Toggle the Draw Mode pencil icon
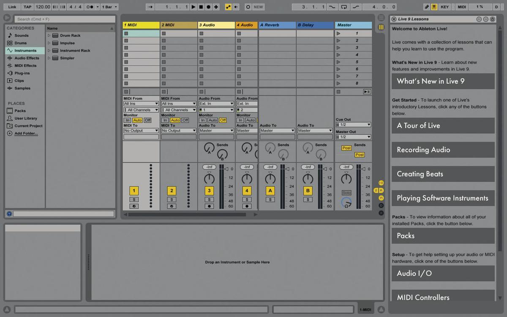 [x=427, y=7]
